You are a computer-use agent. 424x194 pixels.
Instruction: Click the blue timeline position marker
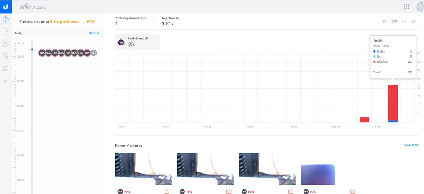[32, 49]
